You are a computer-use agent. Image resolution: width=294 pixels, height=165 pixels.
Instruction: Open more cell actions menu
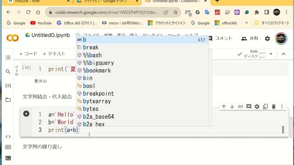pyautogui.click(x=282, y=107)
